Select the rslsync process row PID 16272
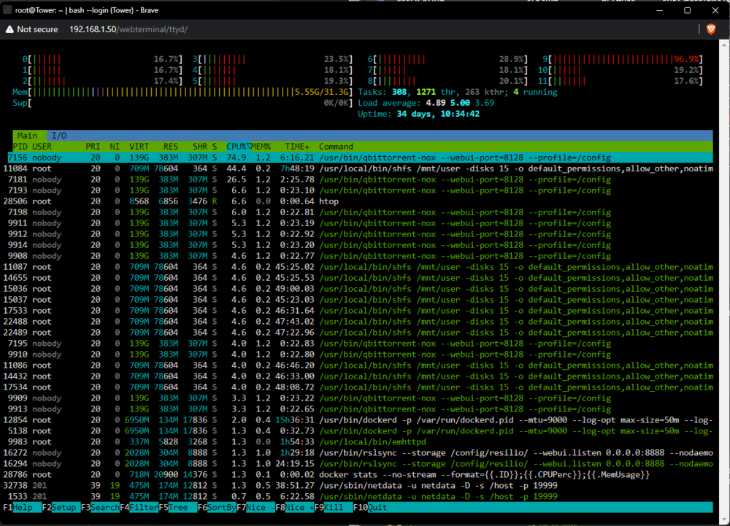730x526 pixels. (x=358, y=453)
